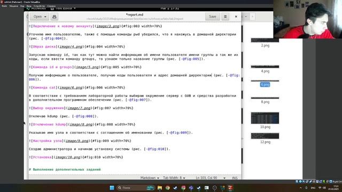Click the 'Выбор окружения' caption text

48,108
